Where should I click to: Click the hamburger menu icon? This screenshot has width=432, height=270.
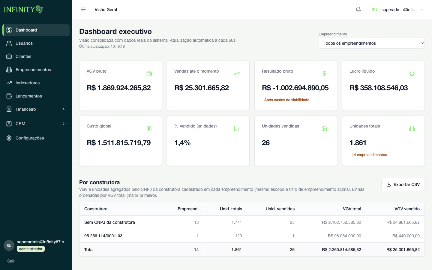[83, 10]
